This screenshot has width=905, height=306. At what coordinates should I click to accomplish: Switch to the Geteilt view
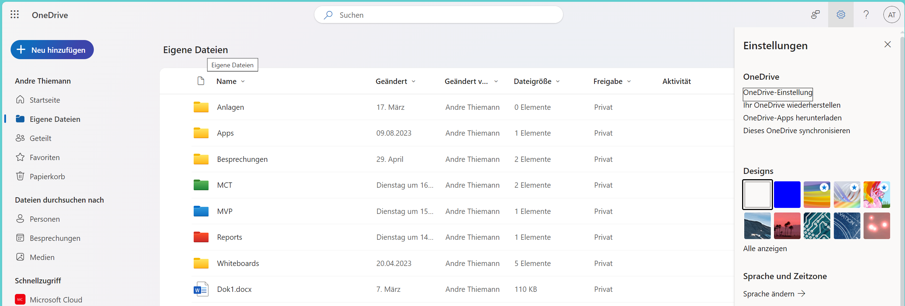click(40, 138)
